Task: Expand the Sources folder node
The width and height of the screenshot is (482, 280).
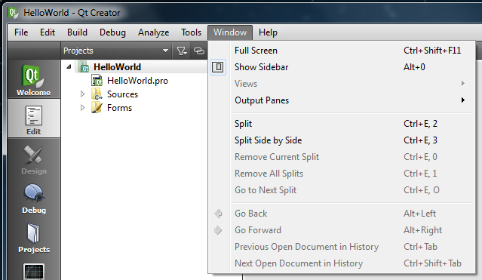Action: click(x=82, y=94)
